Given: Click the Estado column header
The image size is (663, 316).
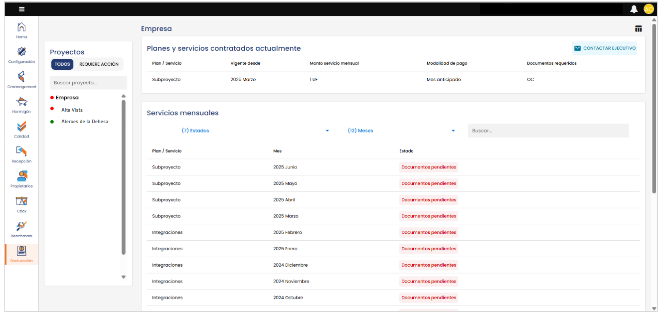Looking at the screenshot, I should (x=406, y=151).
